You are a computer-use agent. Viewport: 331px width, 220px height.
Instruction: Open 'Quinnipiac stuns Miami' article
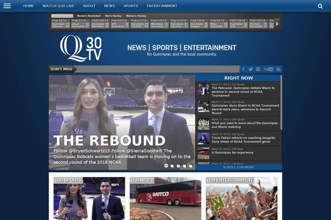pyautogui.click(x=245, y=109)
